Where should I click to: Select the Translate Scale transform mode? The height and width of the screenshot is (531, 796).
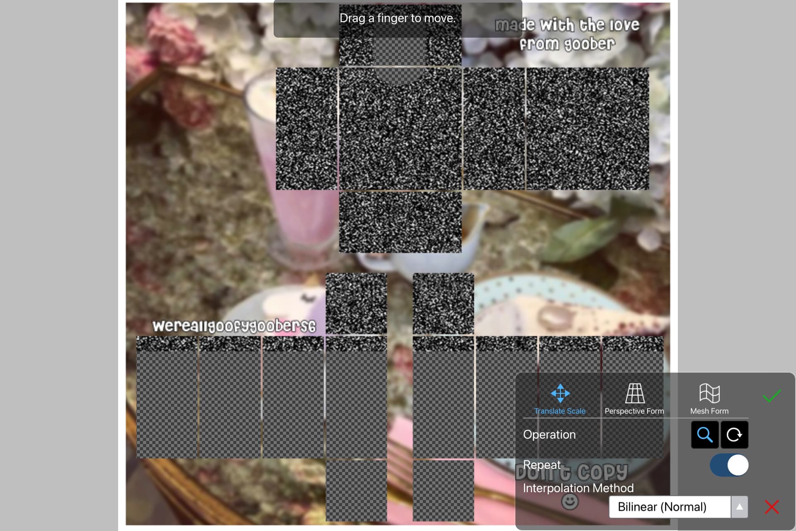point(560,399)
